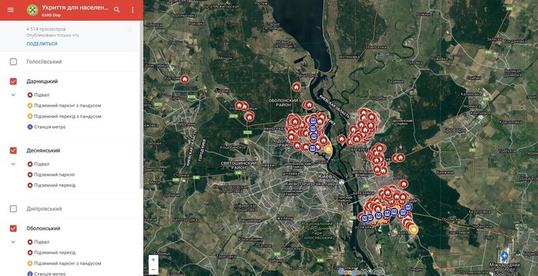The height and width of the screenshot is (276, 538).
Task: Click the Деснянський layer title
Action: 43,150
